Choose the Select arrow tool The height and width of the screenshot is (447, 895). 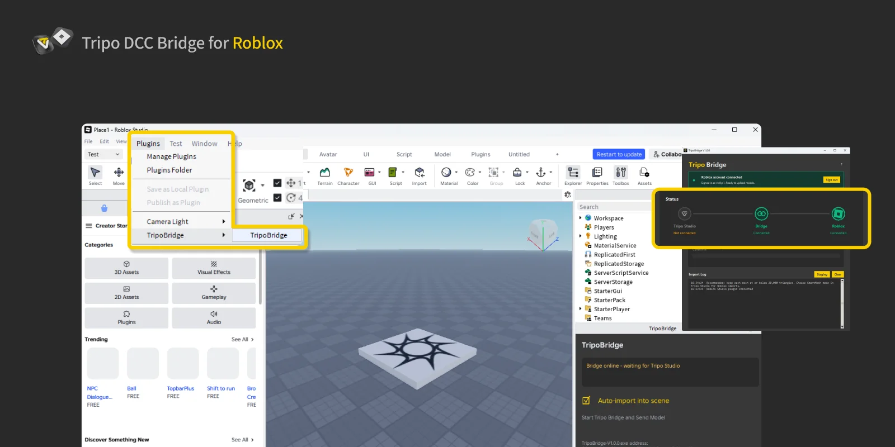(95, 172)
